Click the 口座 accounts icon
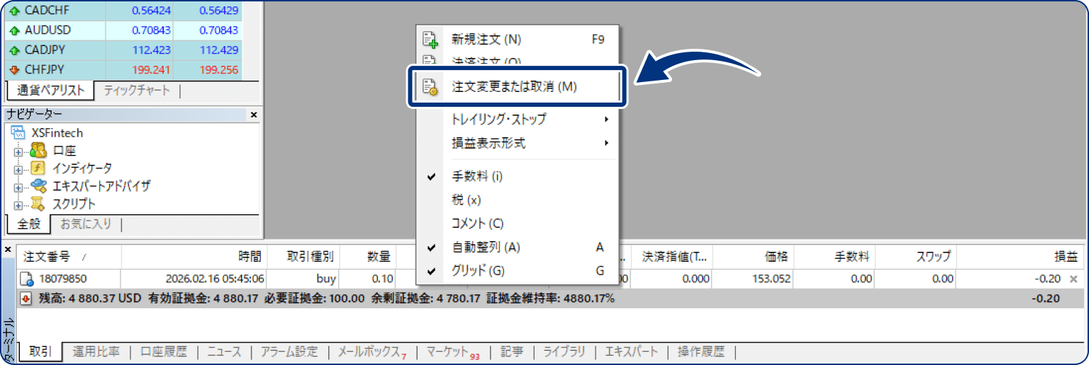 [38, 151]
